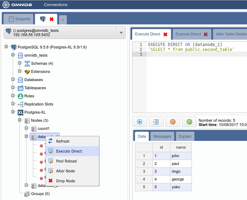Close the first Execute Direct tab
This screenshot has width=247, height=200.
[x=165, y=34]
